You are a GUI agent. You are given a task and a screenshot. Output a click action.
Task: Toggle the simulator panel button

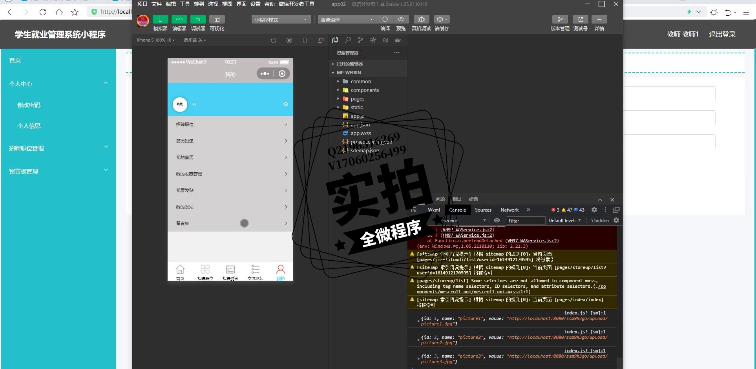click(x=160, y=19)
